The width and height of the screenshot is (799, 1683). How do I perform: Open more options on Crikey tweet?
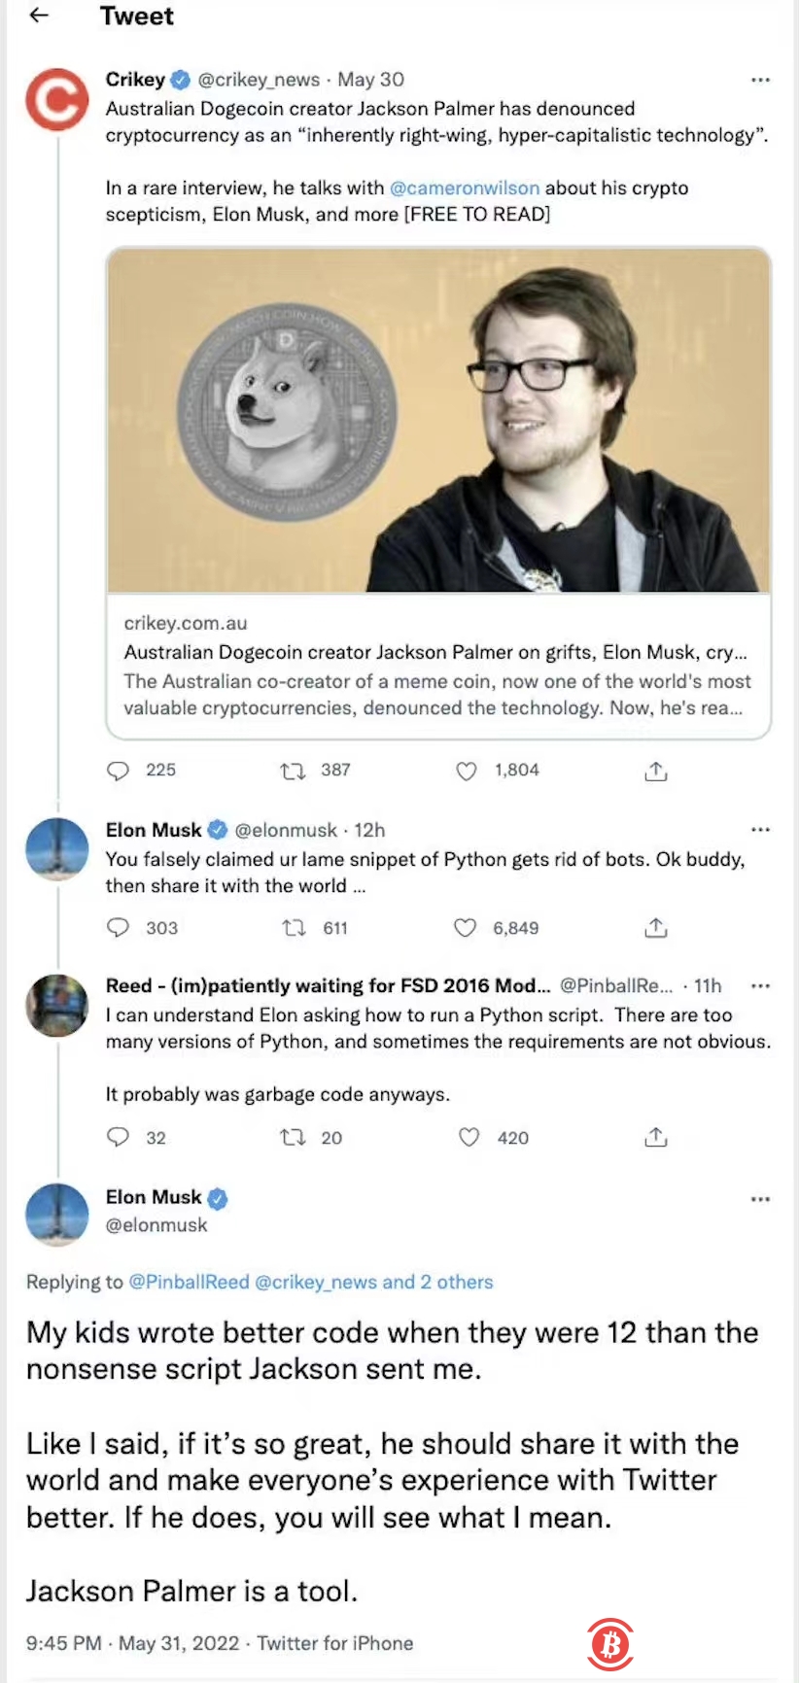click(760, 80)
